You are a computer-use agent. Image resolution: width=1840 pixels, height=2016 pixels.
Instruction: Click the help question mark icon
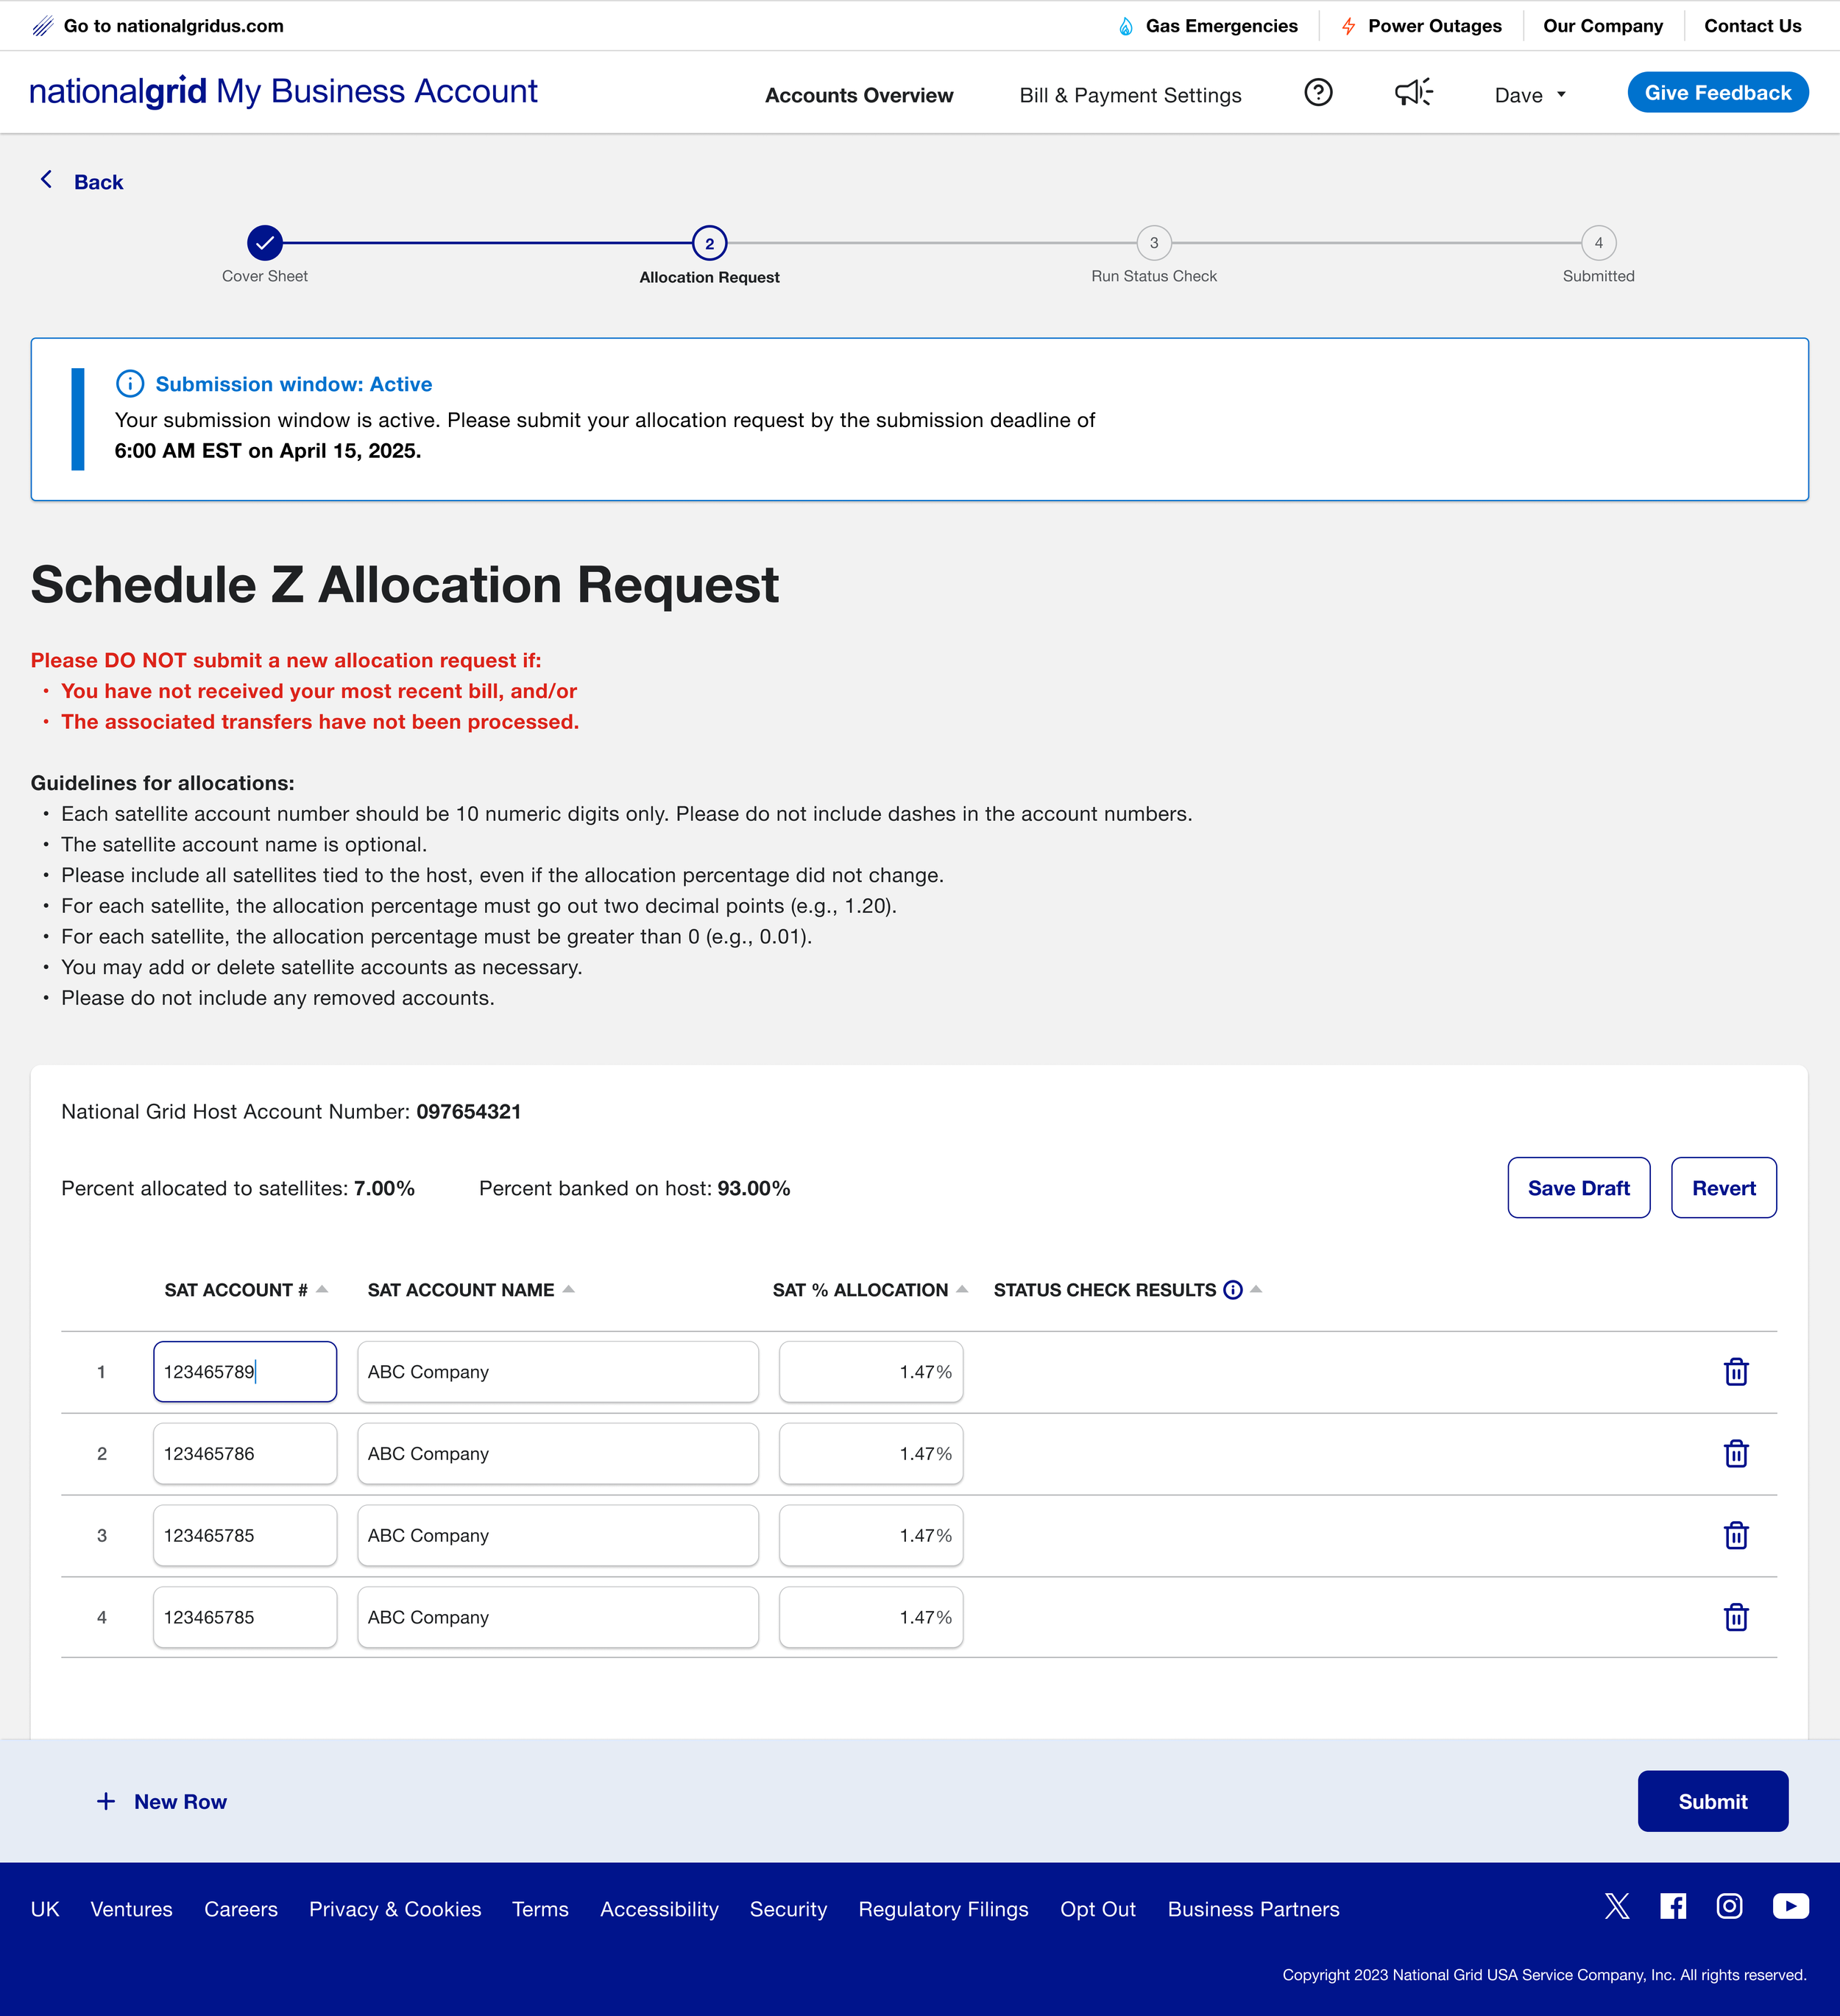pyautogui.click(x=1318, y=93)
